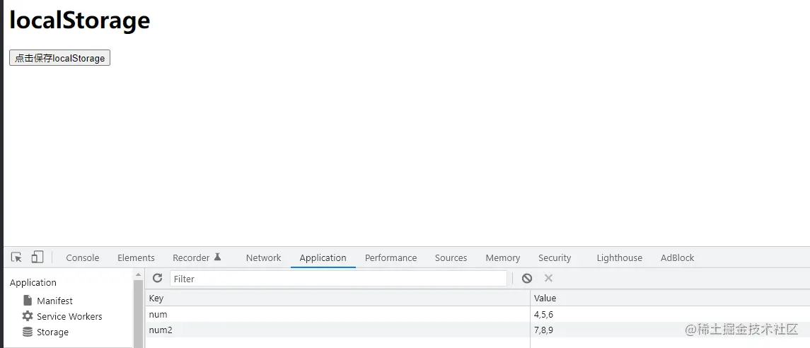Switch to the Elements tab
Viewport: 810px width, 348px height.
(x=136, y=257)
